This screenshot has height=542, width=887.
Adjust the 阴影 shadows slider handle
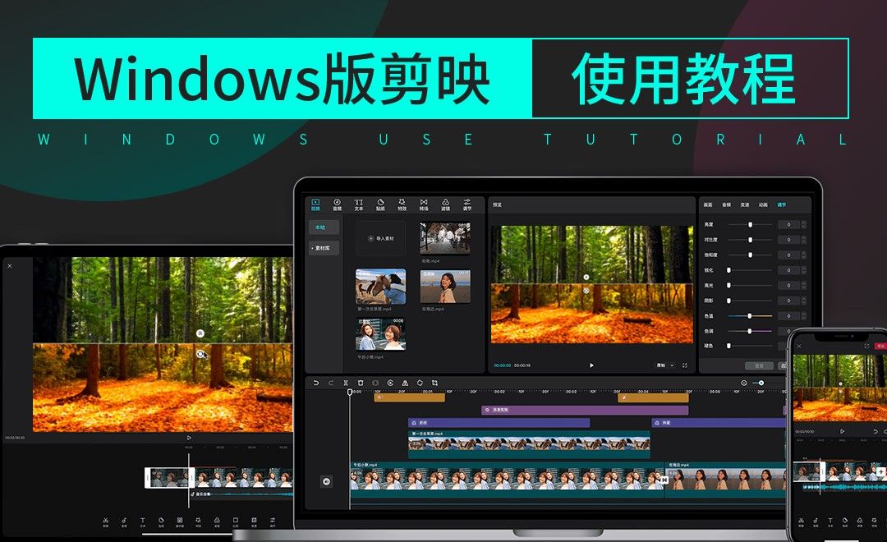pos(728,301)
